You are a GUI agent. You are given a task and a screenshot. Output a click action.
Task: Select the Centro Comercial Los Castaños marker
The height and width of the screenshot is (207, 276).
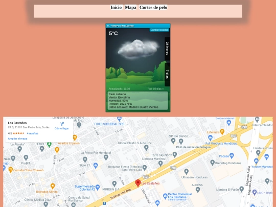165,196
